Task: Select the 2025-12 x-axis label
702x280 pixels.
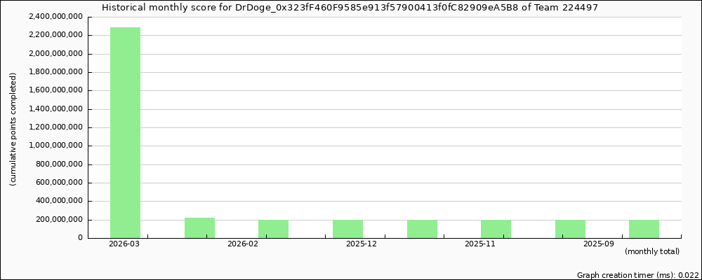Action: click(362, 244)
